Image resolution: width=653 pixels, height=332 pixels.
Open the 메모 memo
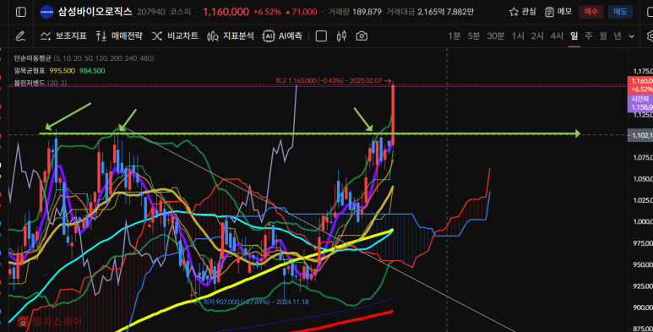click(x=558, y=12)
